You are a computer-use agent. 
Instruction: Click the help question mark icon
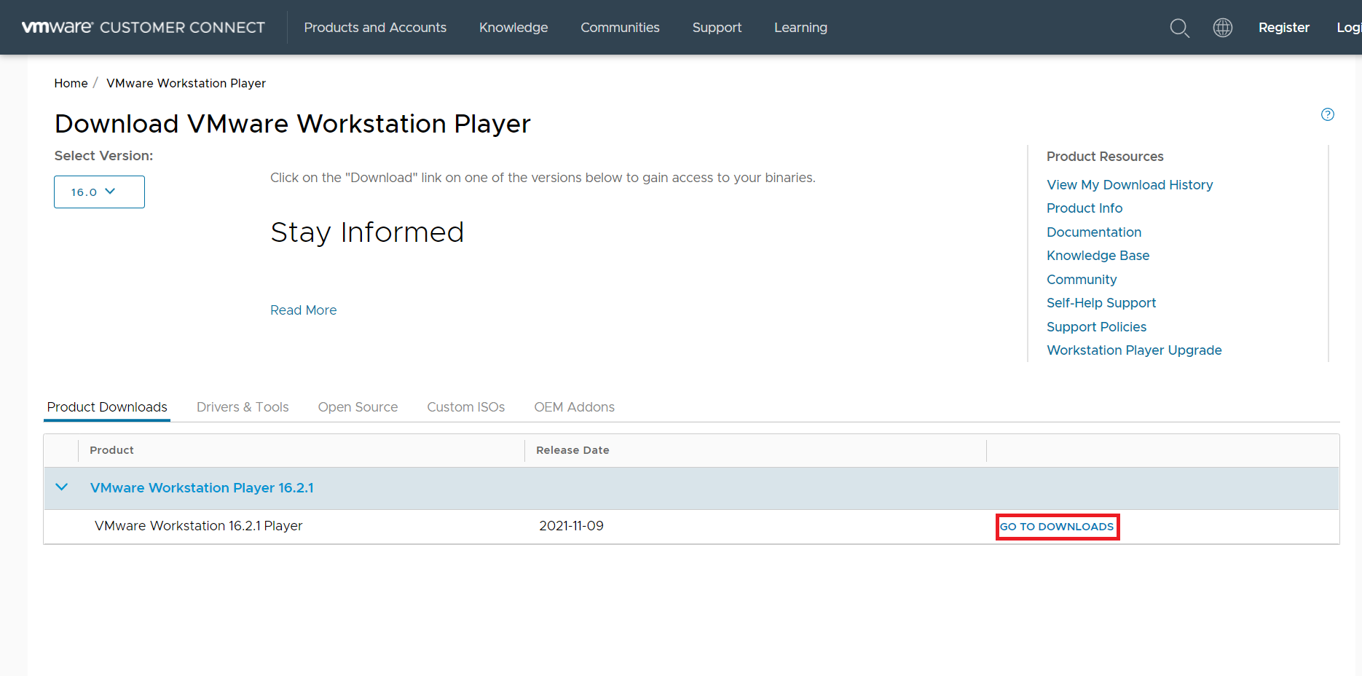coord(1328,114)
